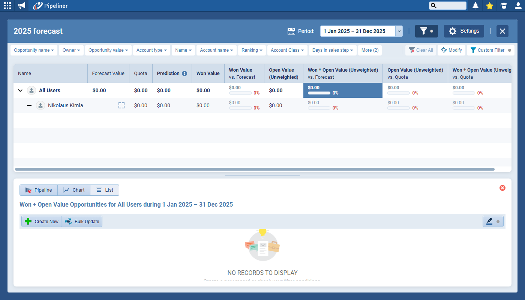This screenshot has height=300, width=525.
Task: Click the horizontal table scrollbar
Action: click(x=254, y=169)
